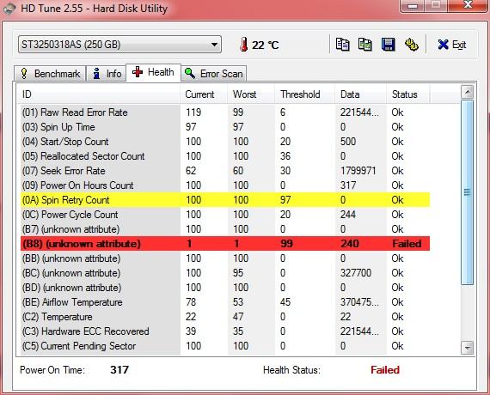This screenshot has width=490, height=395.
Task: Click the Power On Time label
Action: (52, 370)
